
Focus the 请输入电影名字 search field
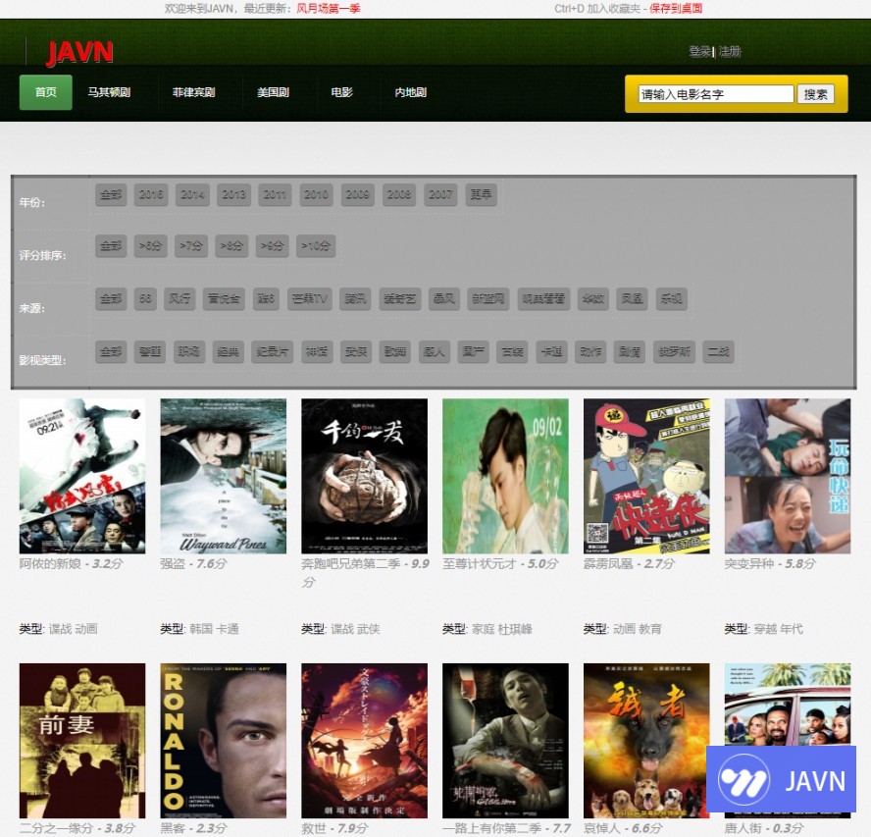(x=715, y=94)
